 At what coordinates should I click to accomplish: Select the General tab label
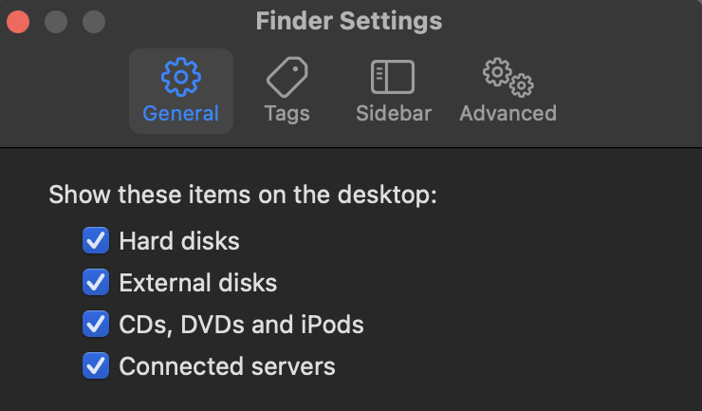pos(181,113)
